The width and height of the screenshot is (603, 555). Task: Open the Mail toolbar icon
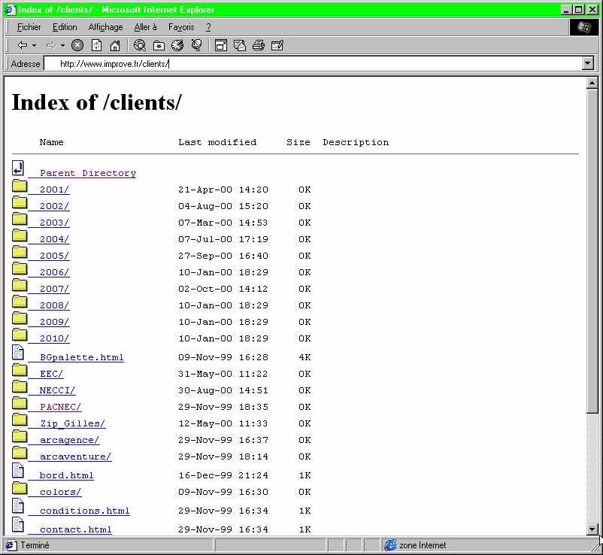(x=240, y=45)
